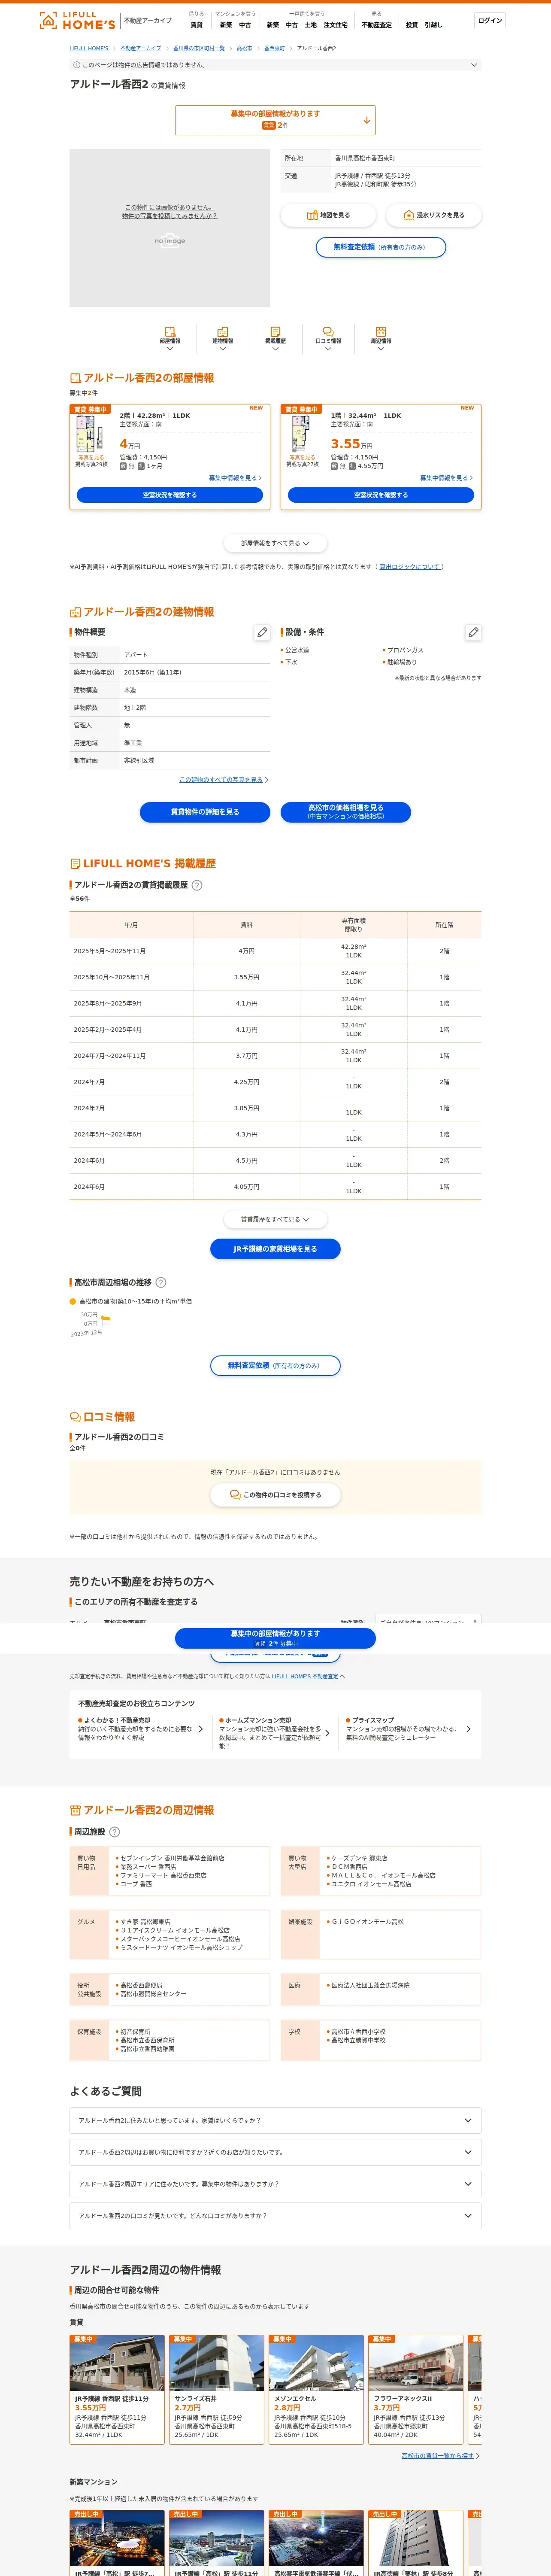Open help icon beside 賃貸掲載履歴
Screen dimensions: 551x2576
coord(197,885)
